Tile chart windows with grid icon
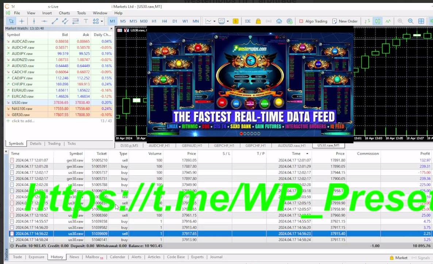 click(421, 21)
